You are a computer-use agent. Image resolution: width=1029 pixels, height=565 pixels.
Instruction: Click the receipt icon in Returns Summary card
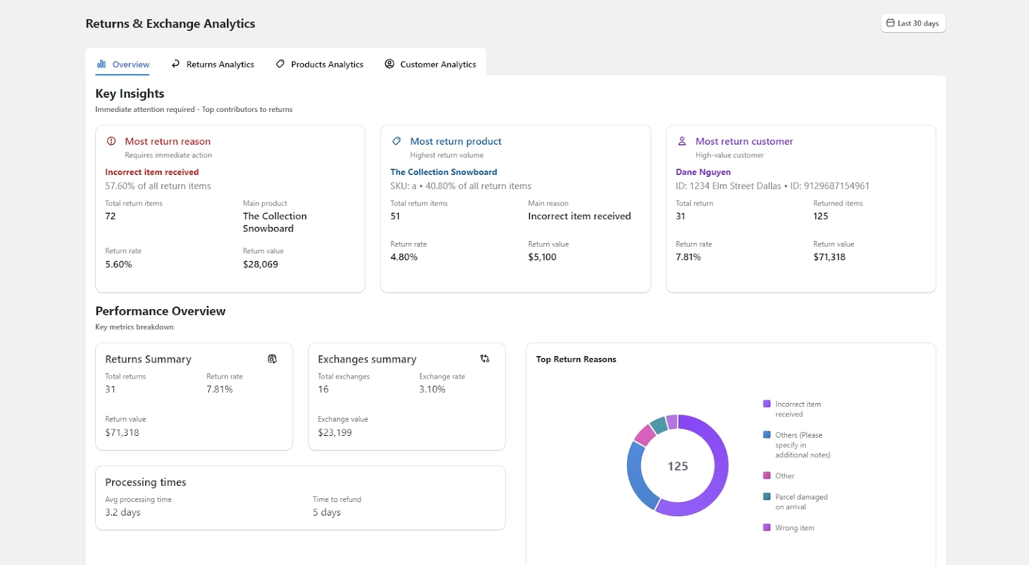[x=273, y=359]
